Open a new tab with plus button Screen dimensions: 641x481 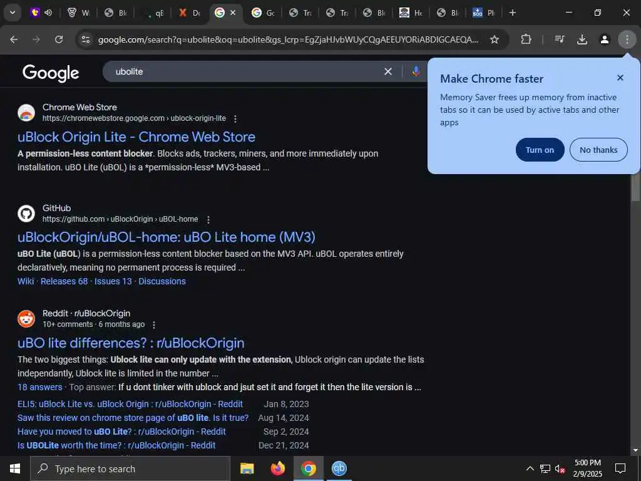513,13
